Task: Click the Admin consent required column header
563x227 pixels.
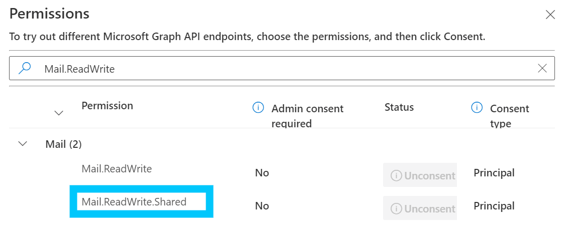Action: [307, 115]
